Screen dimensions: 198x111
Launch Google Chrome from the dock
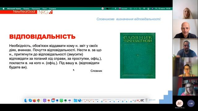point(38,100)
